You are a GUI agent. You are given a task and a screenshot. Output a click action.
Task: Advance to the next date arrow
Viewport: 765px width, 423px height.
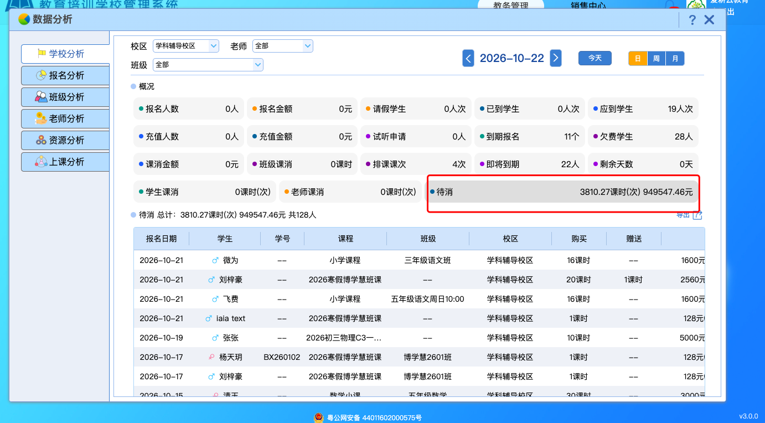pyautogui.click(x=556, y=58)
